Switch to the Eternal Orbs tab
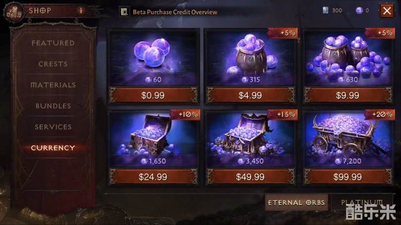 [x=297, y=203]
